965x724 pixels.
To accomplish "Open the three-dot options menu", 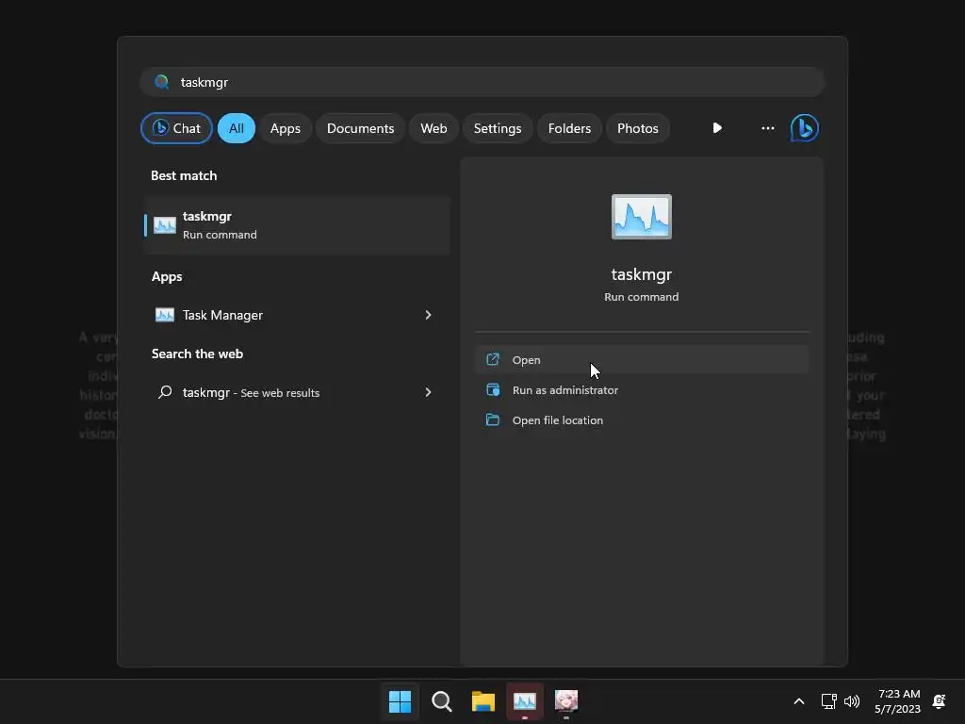I will [767, 128].
